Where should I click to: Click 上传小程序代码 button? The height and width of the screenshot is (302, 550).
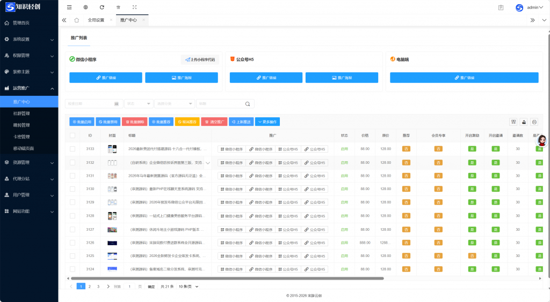pos(200,59)
